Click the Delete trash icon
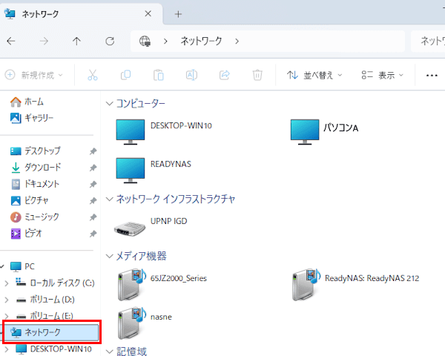The image size is (445, 356). coord(257,75)
